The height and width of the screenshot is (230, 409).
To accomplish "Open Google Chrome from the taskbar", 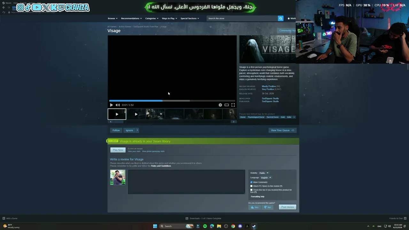I will tap(233, 226).
